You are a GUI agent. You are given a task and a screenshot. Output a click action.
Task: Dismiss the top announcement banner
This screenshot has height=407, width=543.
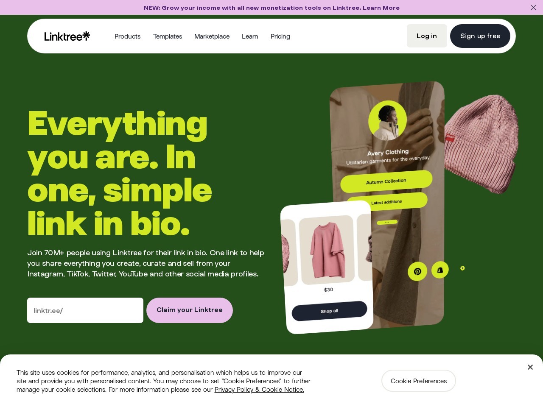coord(533,7)
